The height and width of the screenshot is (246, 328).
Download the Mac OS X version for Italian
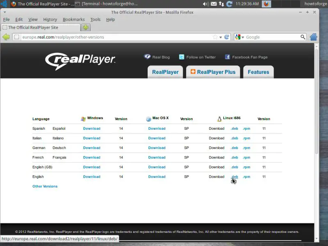pyautogui.click(x=157, y=138)
